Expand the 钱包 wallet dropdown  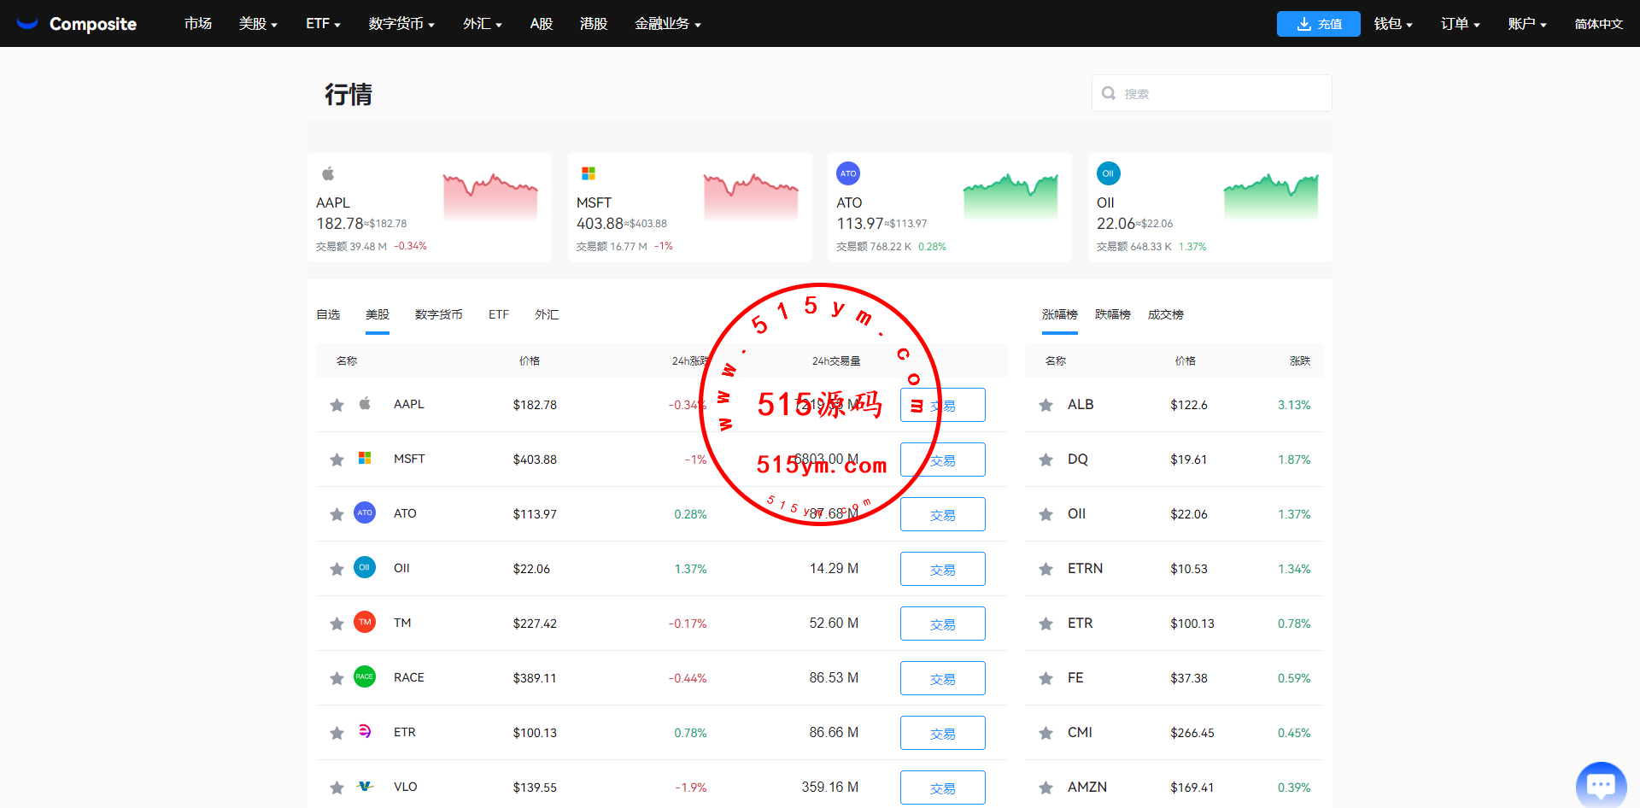pyautogui.click(x=1392, y=24)
